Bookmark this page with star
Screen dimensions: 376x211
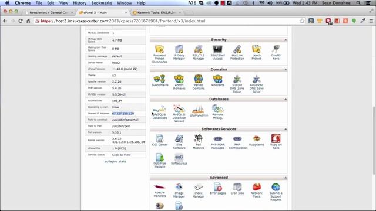click(x=302, y=21)
